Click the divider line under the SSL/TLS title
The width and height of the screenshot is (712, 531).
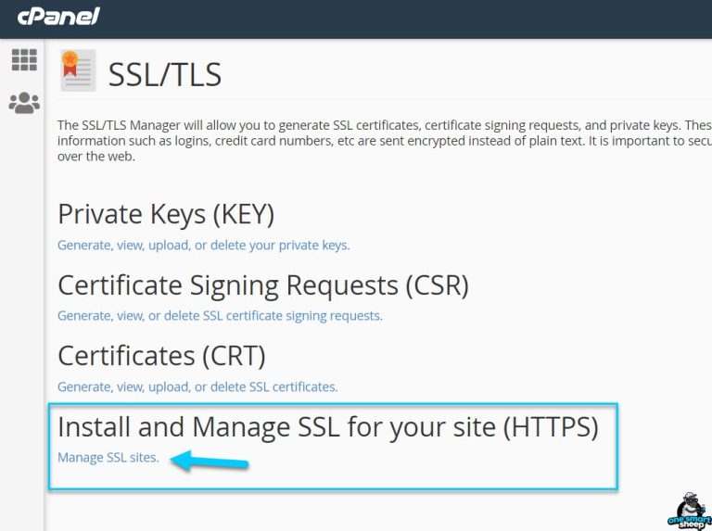point(417,99)
